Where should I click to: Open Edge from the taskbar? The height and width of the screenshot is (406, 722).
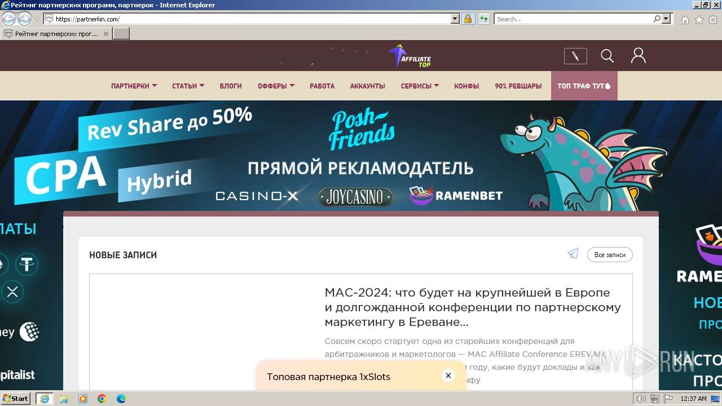coord(121,399)
